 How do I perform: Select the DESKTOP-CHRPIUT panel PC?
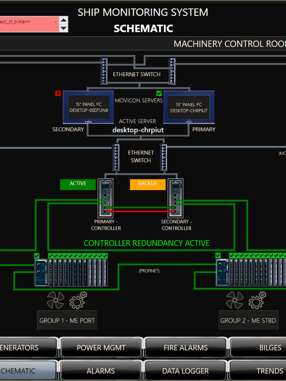pyautogui.click(x=189, y=107)
